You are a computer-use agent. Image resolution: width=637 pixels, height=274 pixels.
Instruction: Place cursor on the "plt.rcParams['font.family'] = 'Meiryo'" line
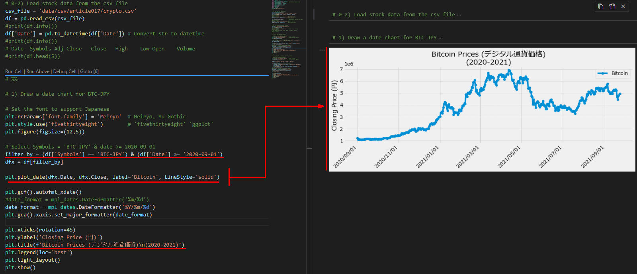coord(63,117)
